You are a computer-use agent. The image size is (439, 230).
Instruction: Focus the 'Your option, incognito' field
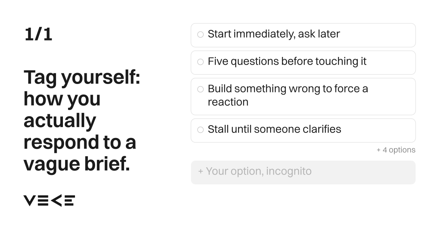click(x=303, y=172)
